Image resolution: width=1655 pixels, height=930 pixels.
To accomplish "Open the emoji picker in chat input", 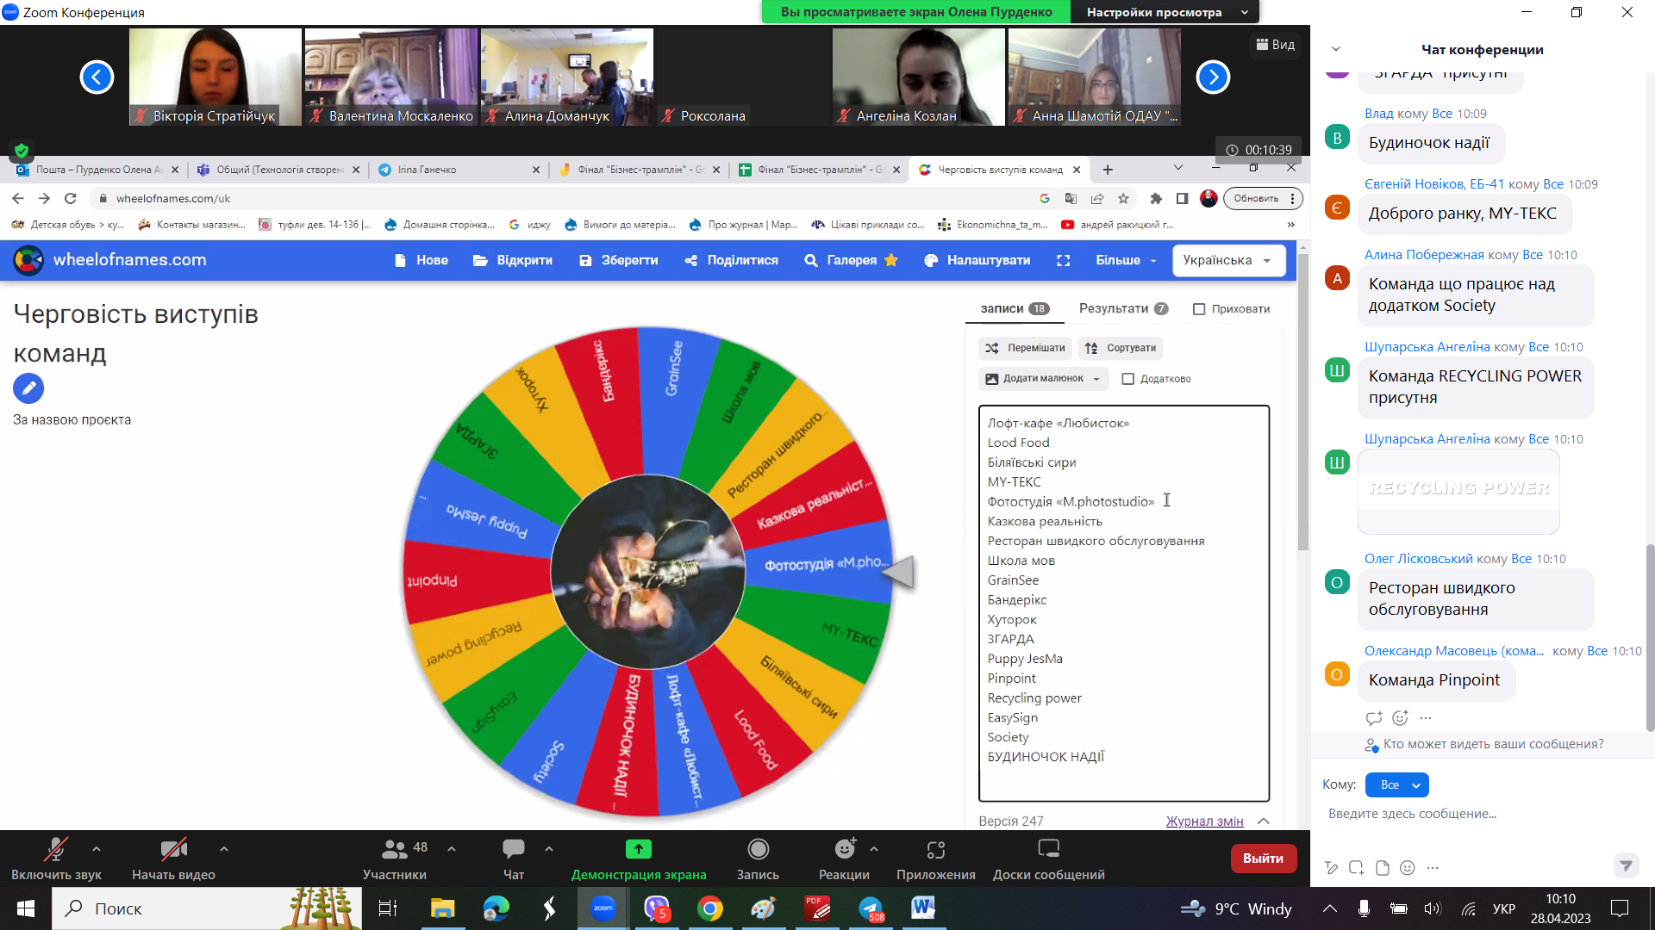I will tap(1408, 868).
